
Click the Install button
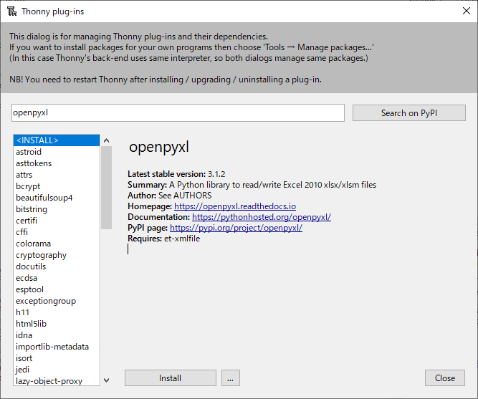pyautogui.click(x=170, y=378)
